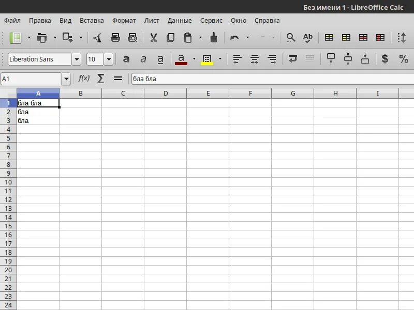The image size is (414, 310).
Task: Select column header D
Action: 166,94
